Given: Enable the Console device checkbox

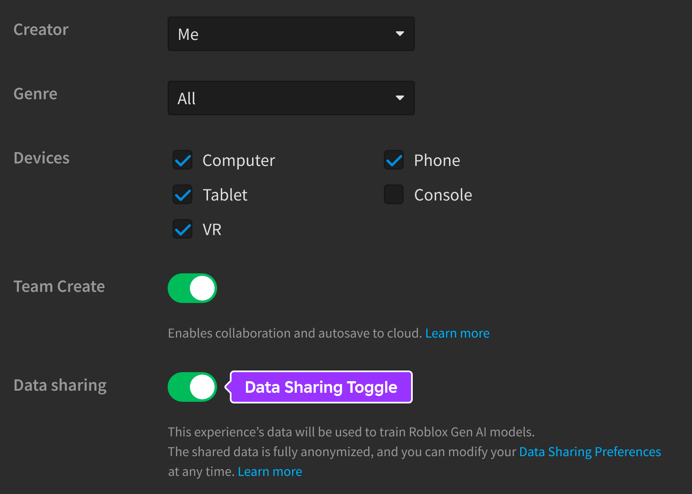Looking at the screenshot, I should click(x=394, y=195).
